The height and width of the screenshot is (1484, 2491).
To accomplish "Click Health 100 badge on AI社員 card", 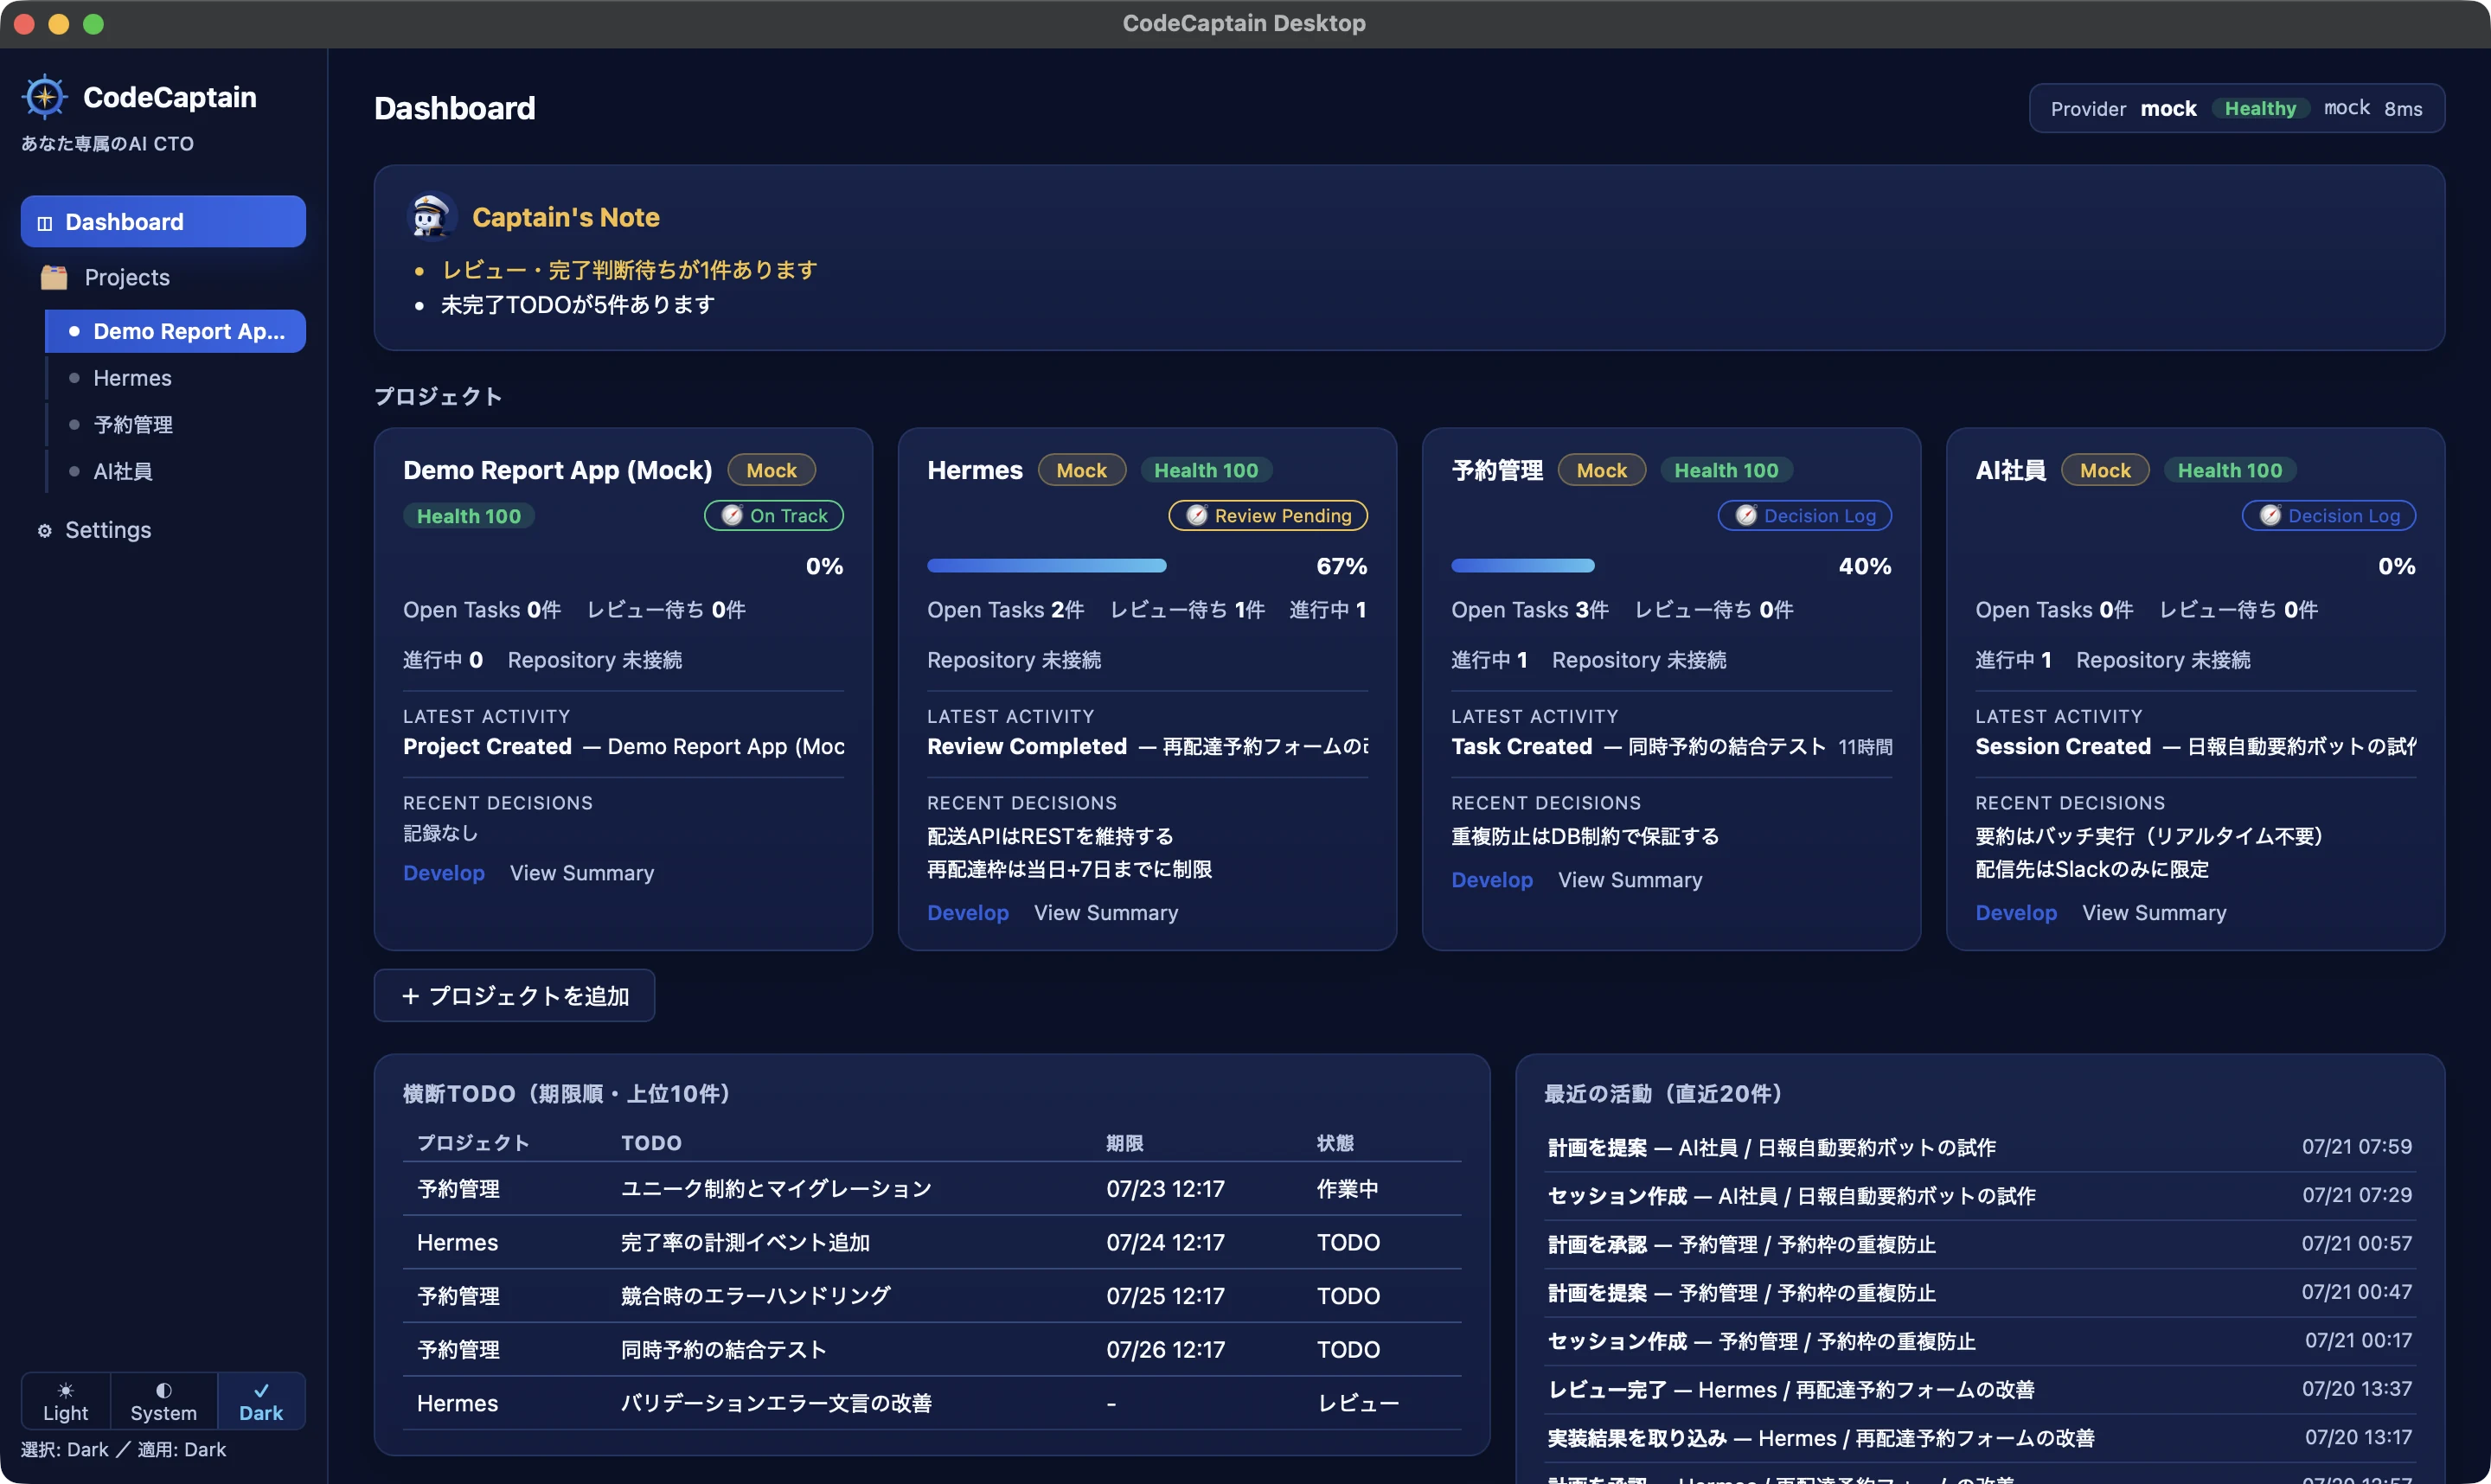I will click(x=2230, y=470).
